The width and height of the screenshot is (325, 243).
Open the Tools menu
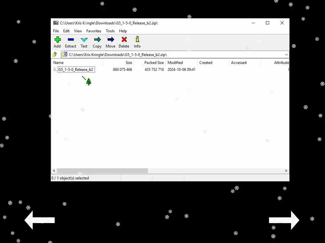110,31
